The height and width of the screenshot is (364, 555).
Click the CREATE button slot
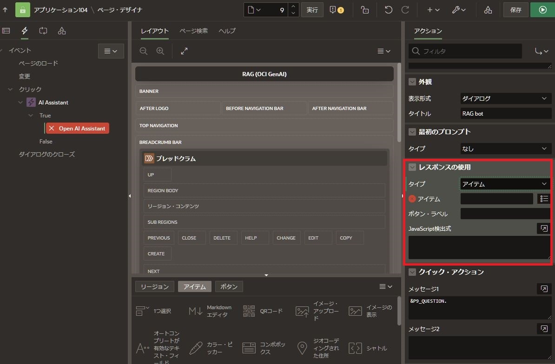157,254
